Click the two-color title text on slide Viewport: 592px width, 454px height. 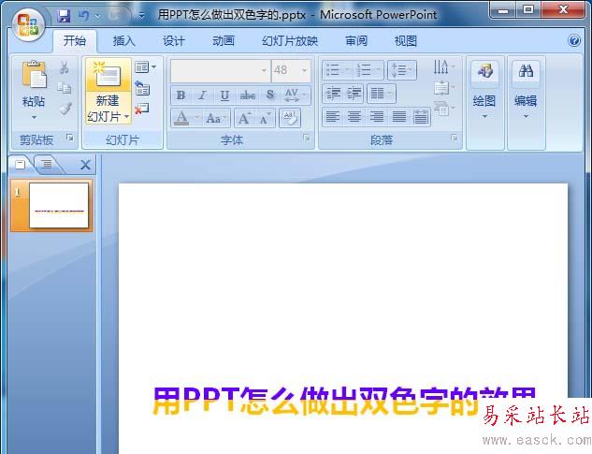[x=344, y=401]
